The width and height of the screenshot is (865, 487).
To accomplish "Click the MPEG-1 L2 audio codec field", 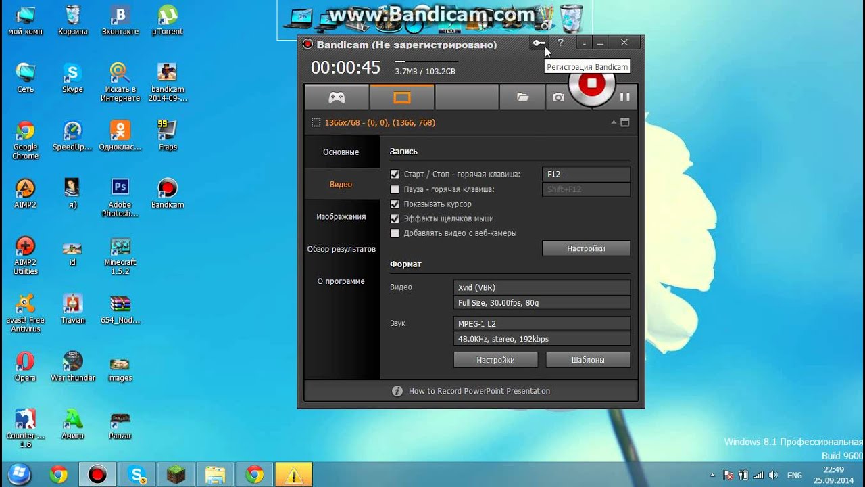I will [542, 323].
